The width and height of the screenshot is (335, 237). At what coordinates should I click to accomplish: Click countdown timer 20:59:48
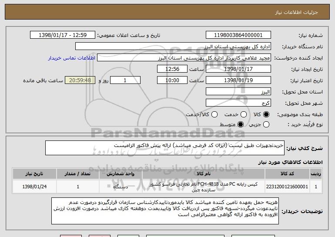click(80, 80)
